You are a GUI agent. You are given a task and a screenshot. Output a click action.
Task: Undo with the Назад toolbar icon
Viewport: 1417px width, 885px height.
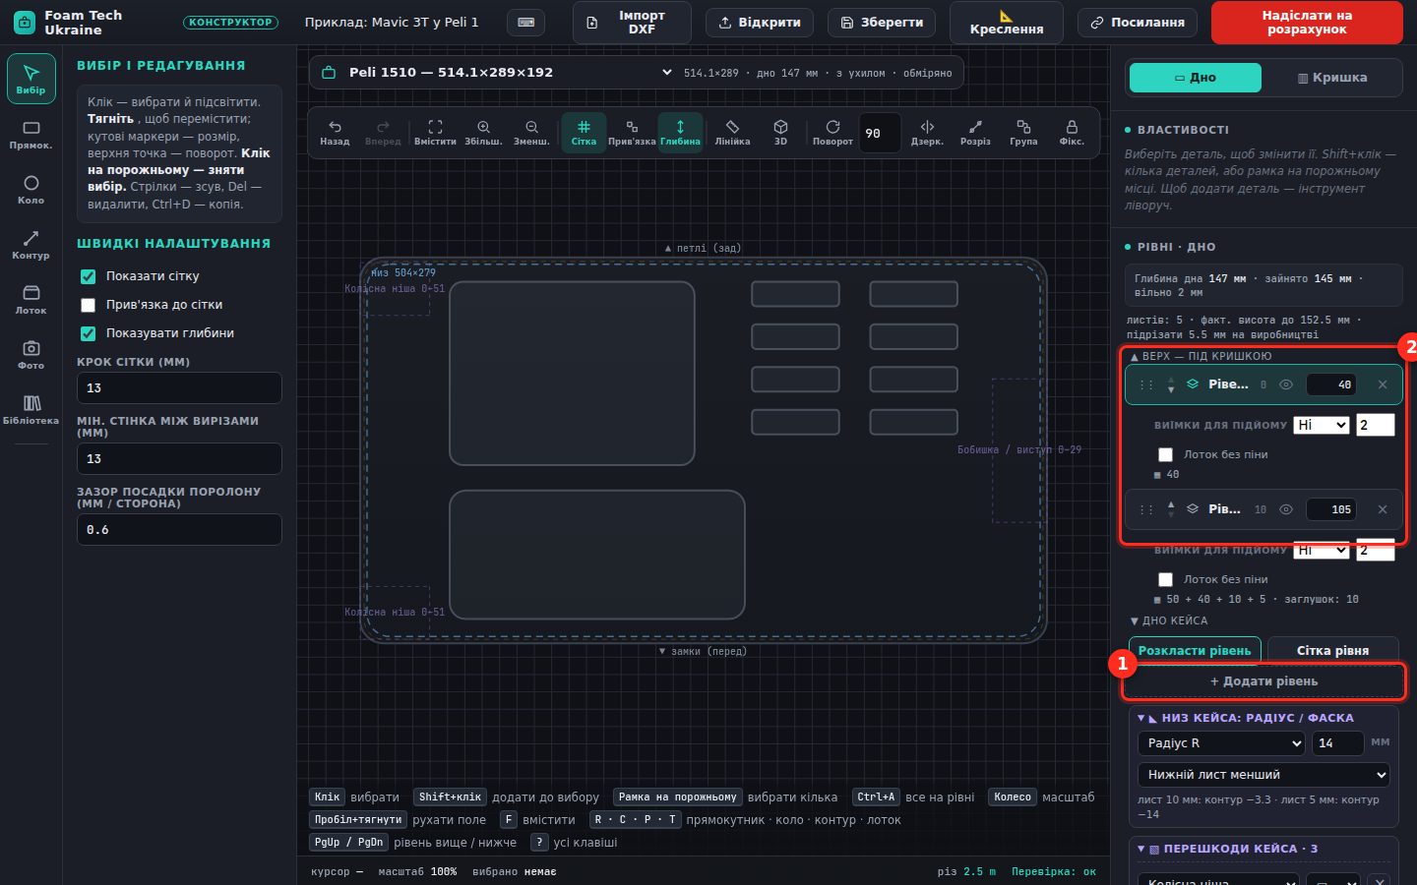click(x=335, y=133)
